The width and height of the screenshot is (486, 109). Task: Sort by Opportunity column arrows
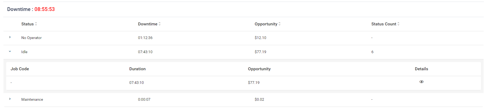point(280,24)
